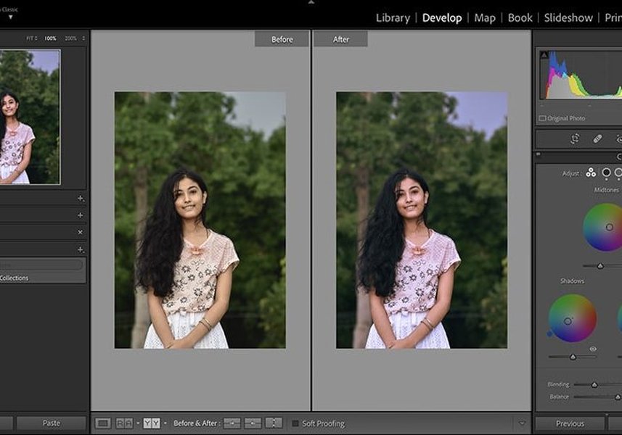622x435 pixels.
Task: Open the reference view mode dropdown arrow
Action: (138, 423)
